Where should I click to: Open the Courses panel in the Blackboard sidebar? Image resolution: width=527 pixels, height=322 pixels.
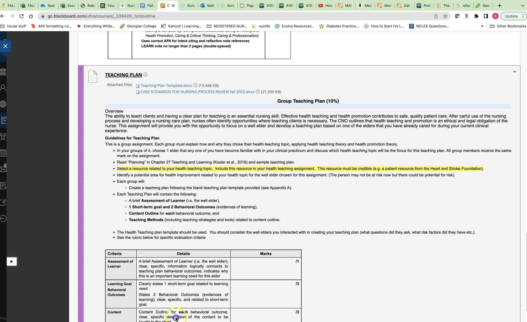(4, 120)
